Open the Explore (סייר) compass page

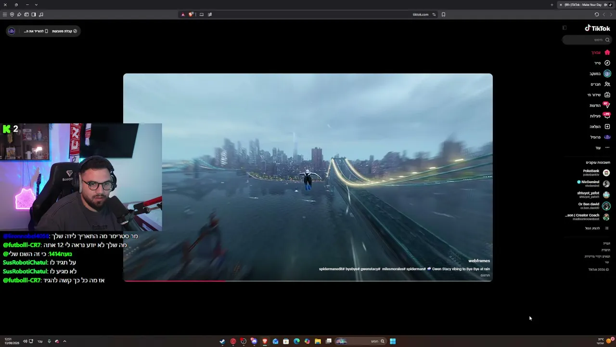(x=602, y=63)
